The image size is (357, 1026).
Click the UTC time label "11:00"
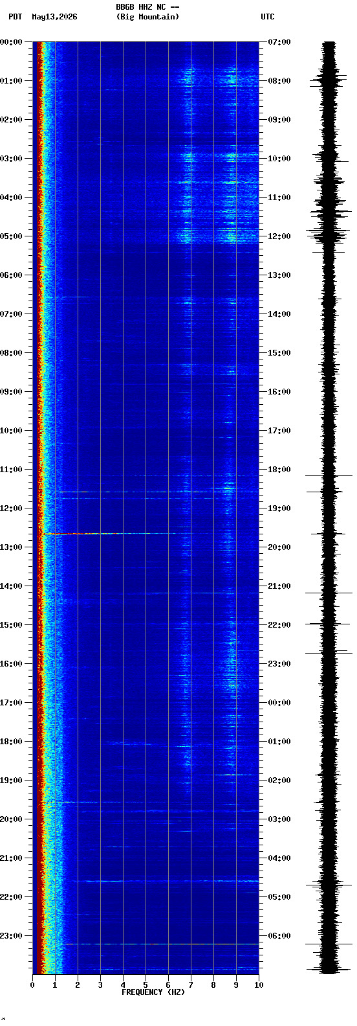pos(279,198)
